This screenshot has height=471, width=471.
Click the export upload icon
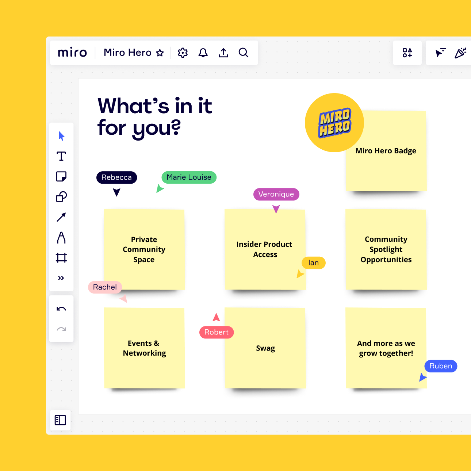tap(223, 53)
